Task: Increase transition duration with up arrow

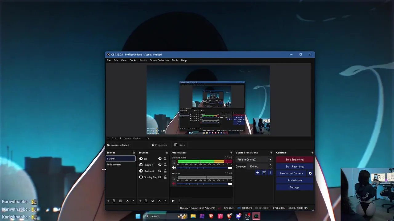Action: click(271, 165)
